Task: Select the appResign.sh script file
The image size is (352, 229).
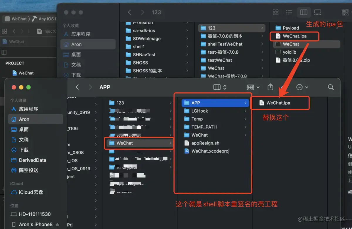Action: 215,143
